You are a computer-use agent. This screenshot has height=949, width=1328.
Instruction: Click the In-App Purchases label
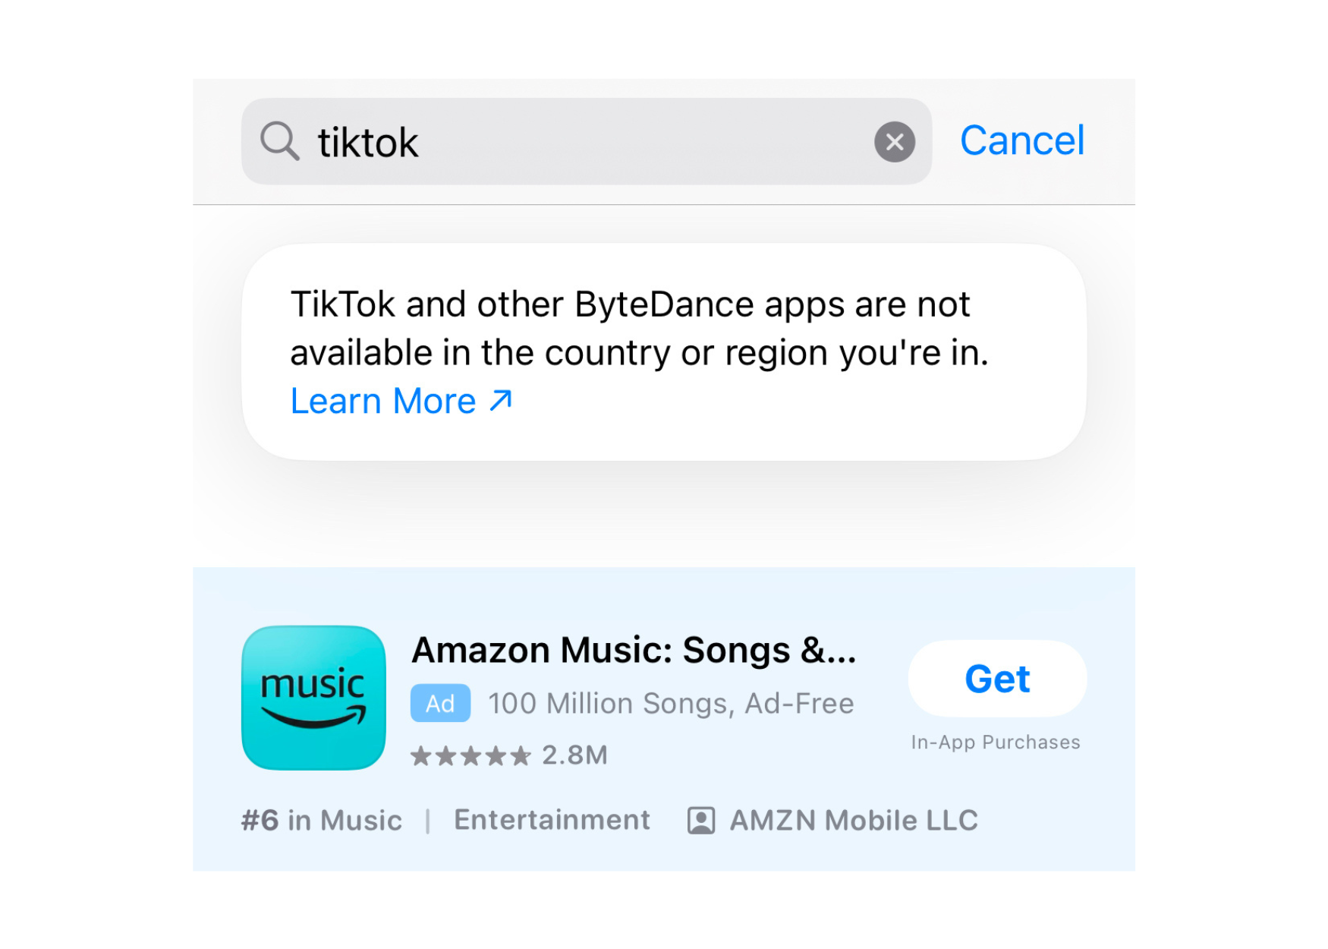pyautogui.click(x=995, y=742)
